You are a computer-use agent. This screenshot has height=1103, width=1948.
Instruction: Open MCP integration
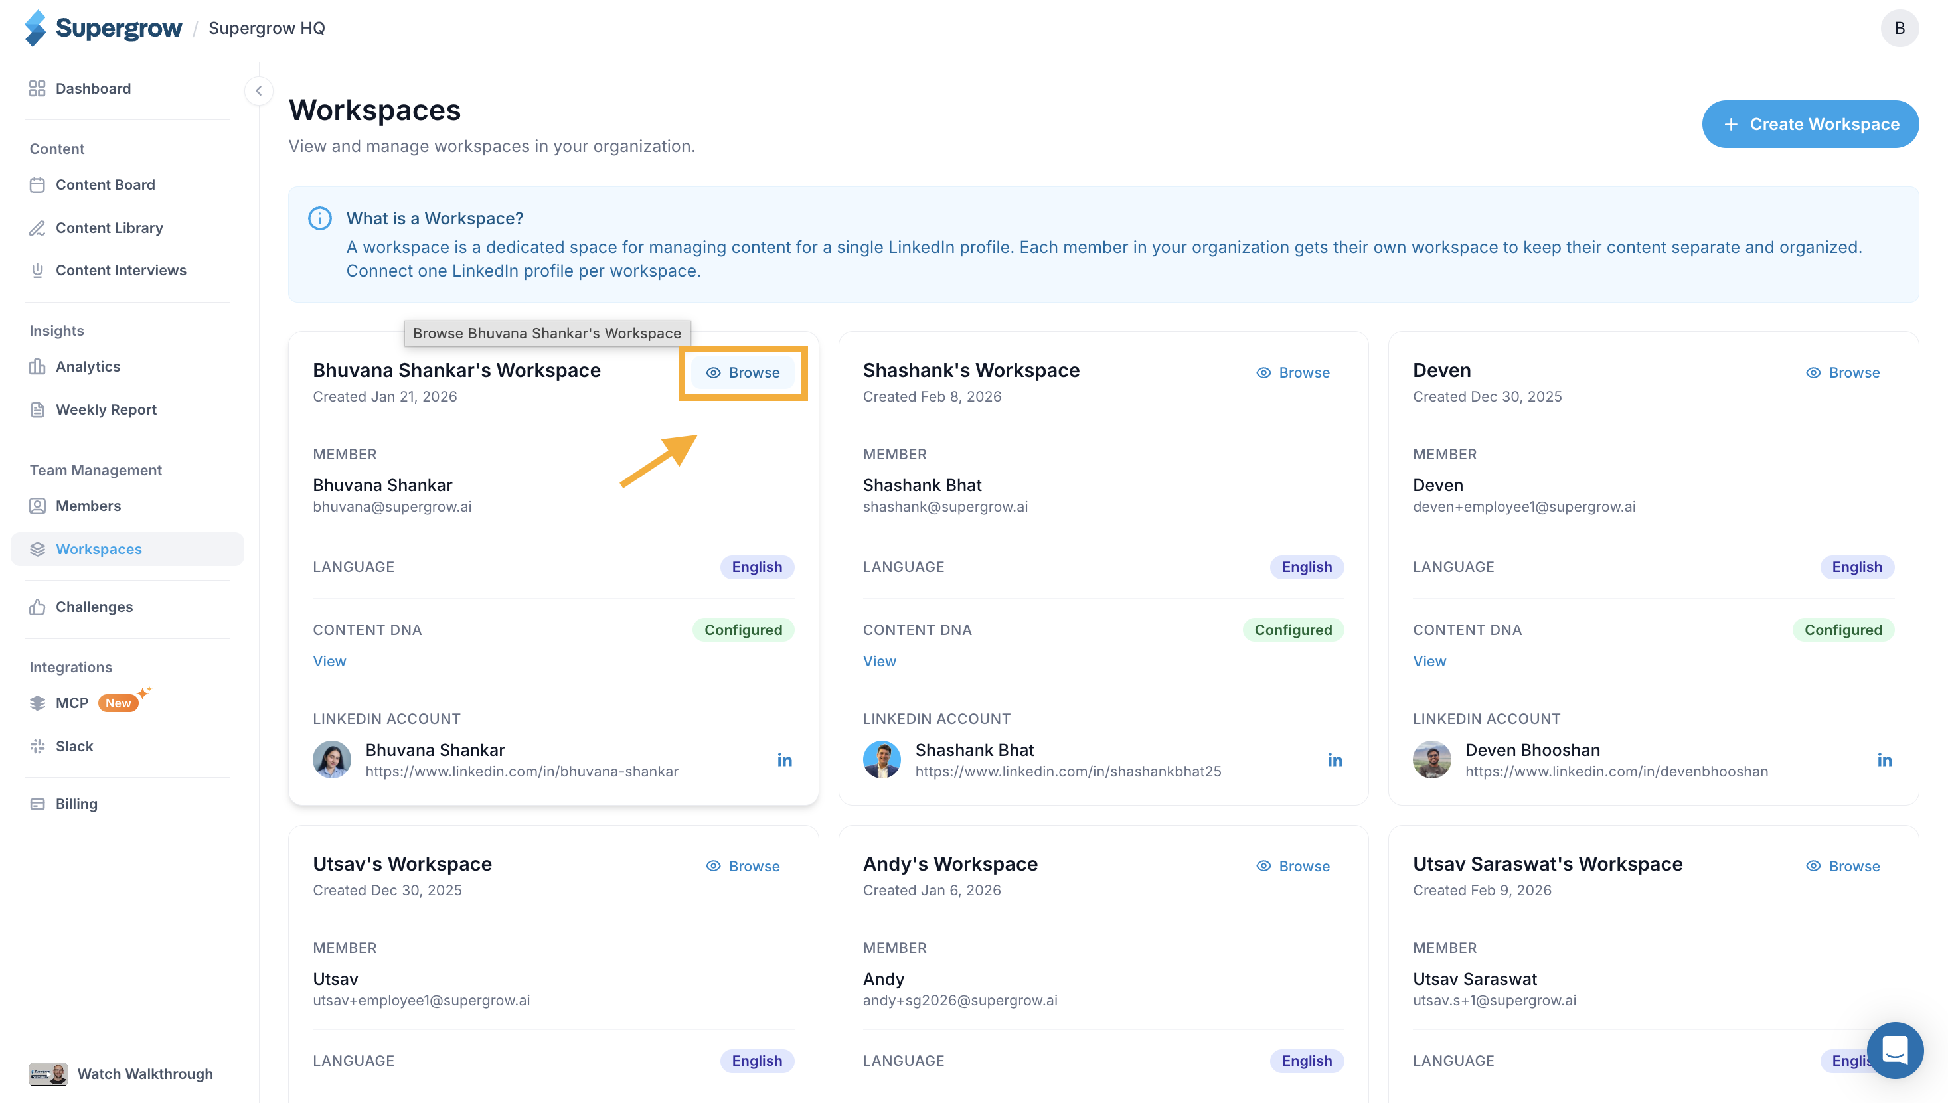(x=72, y=703)
